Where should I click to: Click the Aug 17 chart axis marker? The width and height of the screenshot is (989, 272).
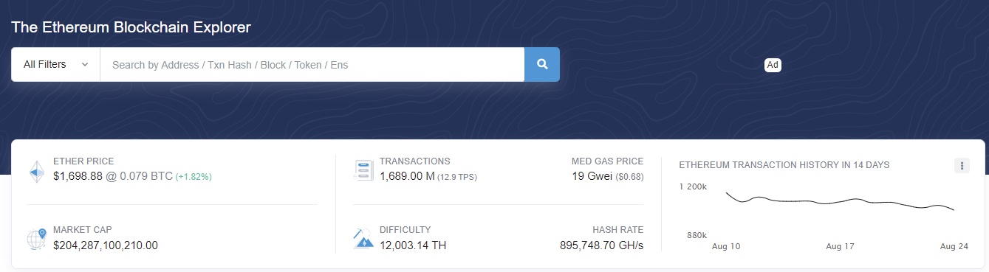coord(840,246)
